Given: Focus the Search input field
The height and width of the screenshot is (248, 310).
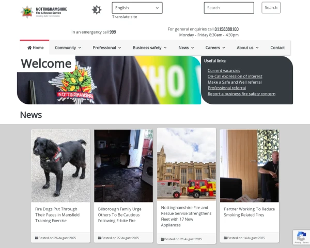Looking at the screenshot, I should 229,8.
